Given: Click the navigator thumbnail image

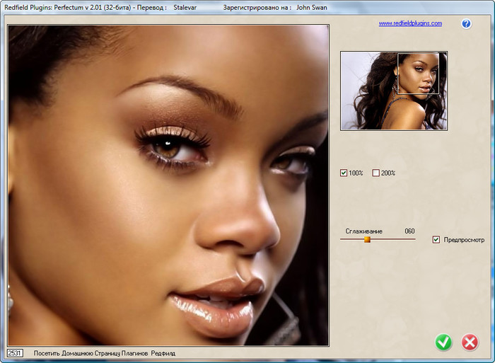Looking at the screenshot, I should (394, 91).
